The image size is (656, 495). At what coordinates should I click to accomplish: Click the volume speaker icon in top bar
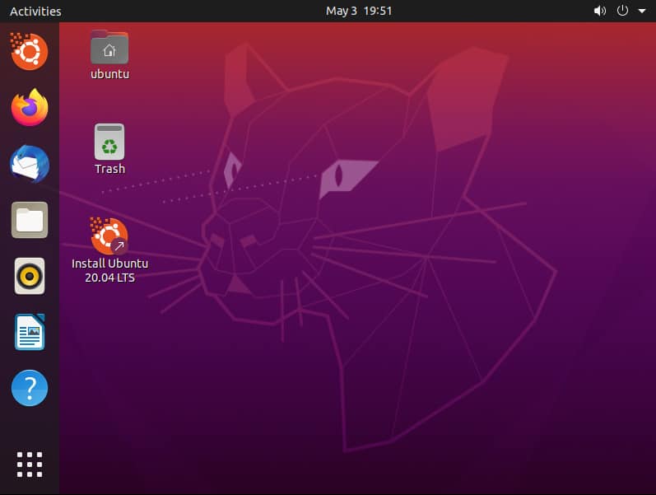[x=599, y=11]
